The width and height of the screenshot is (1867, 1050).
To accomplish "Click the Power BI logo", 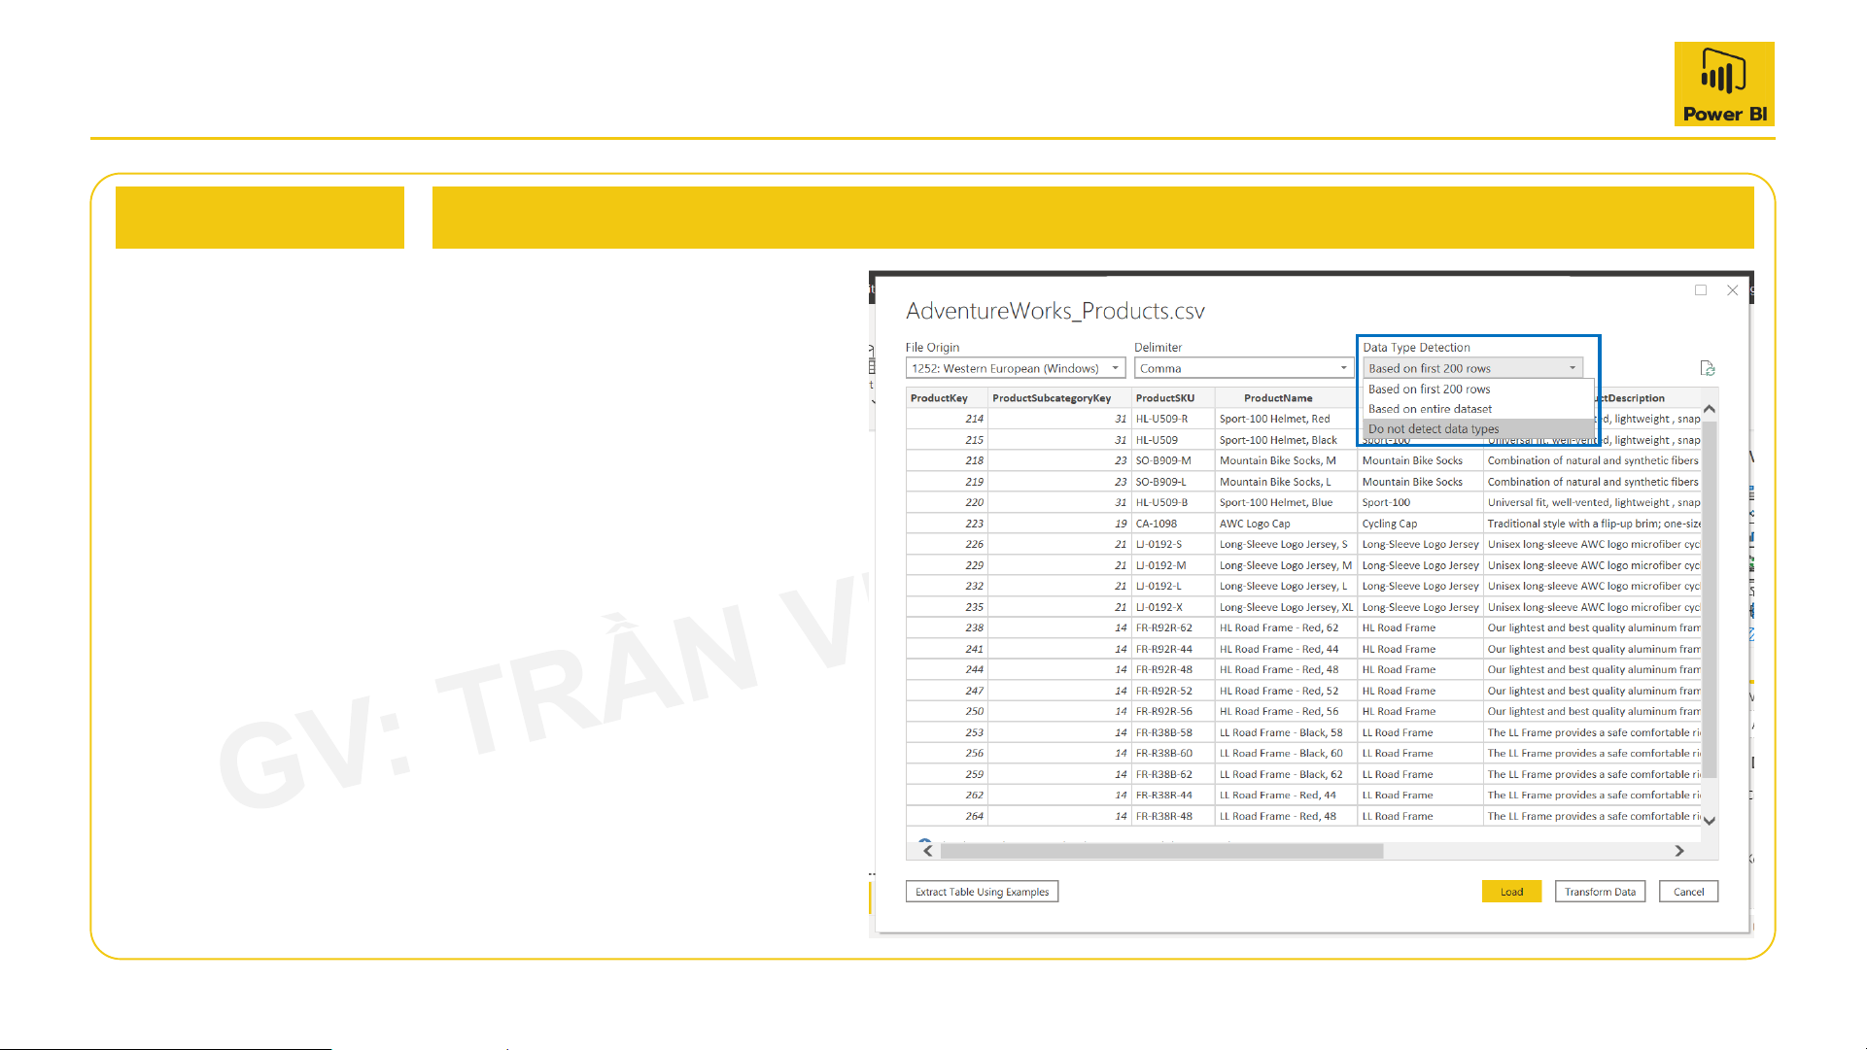I will click(1723, 84).
